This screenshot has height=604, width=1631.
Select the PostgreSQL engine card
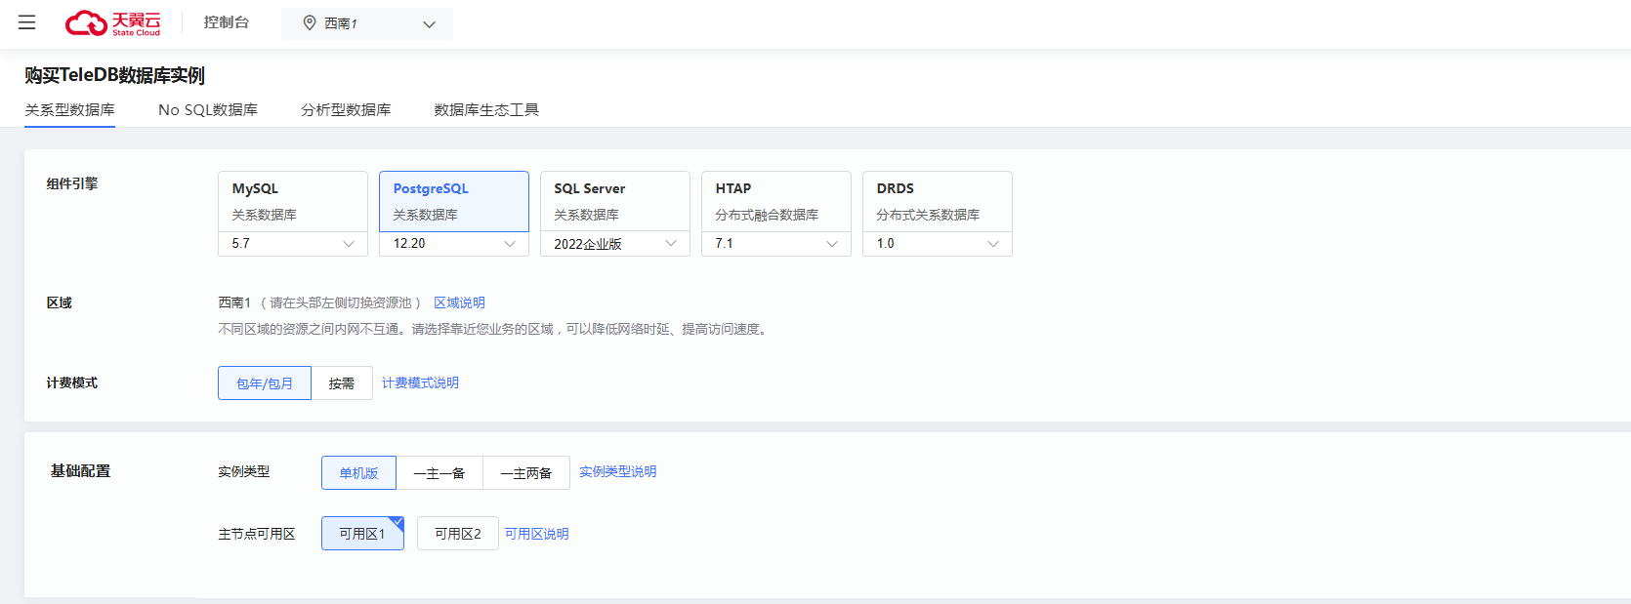pyautogui.click(x=454, y=201)
